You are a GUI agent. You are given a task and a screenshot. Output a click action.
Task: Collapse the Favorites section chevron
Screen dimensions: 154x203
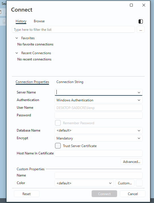click(x=17, y=38)
